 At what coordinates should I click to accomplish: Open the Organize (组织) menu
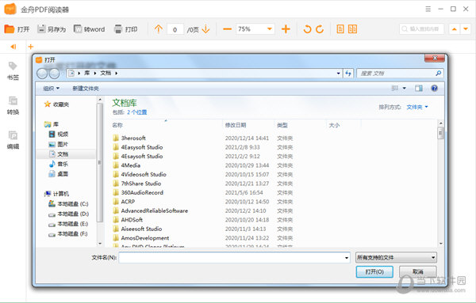pyautogui.click(x=51, y=89)
